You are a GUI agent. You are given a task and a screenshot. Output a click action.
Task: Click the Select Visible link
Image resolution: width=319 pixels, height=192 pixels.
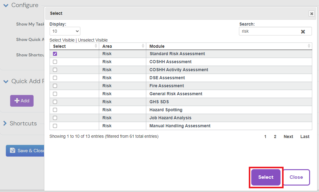click(62, 40)
